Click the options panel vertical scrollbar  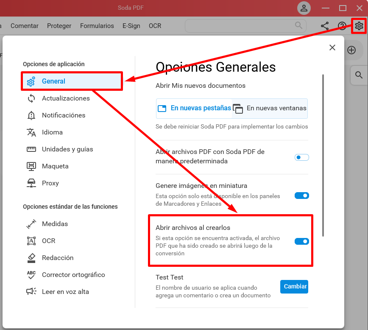tap(323, 156)
